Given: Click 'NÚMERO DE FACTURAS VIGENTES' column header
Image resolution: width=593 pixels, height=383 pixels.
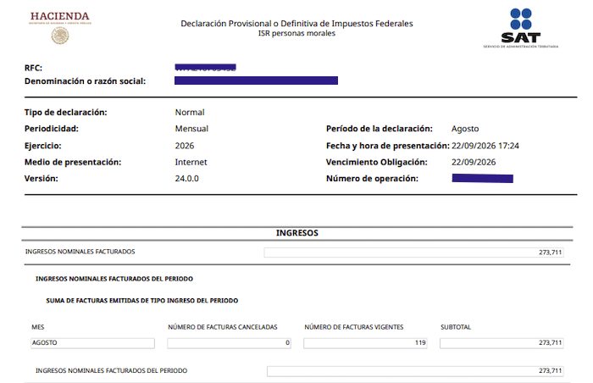Looking at the screenshot, I should [354, 327].
